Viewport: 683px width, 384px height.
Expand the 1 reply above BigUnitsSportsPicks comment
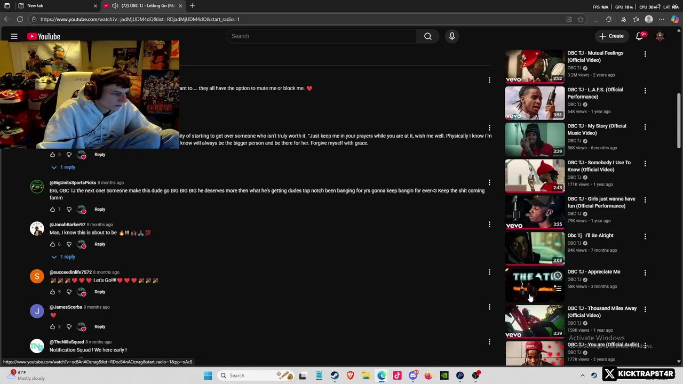63,167
